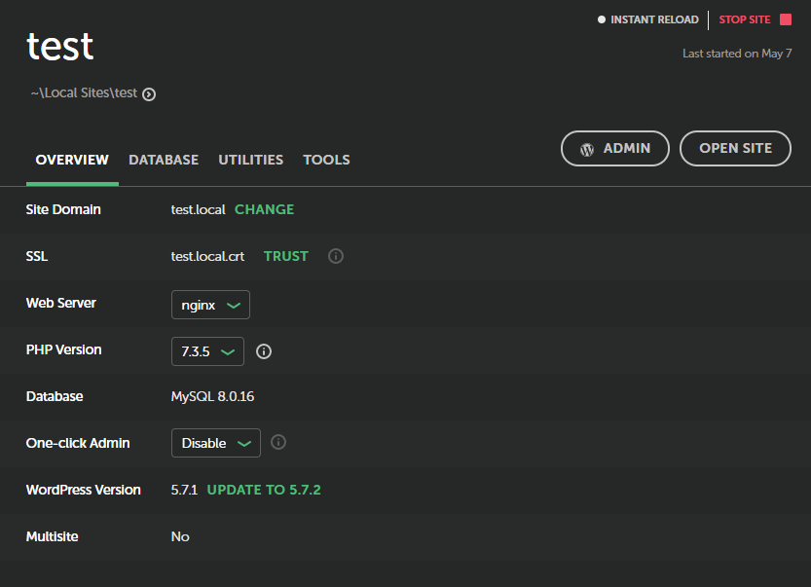Open the One-click Admin Disable dropdown
The image size is (811, 587).
click(x=216, y=443)
